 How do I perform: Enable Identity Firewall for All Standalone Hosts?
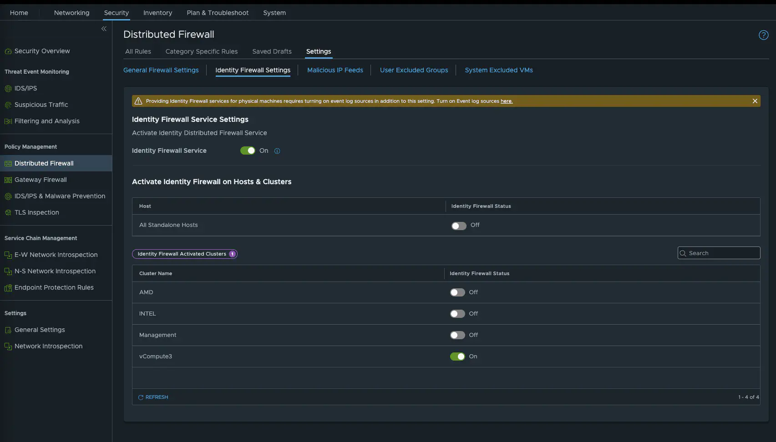click(x=459, y=226)
